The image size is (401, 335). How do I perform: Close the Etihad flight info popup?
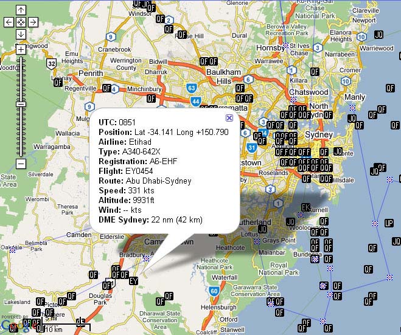(229, 118)
